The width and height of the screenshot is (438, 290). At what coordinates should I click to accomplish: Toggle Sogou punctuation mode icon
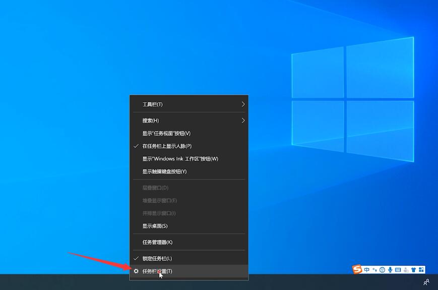(374, 270)
